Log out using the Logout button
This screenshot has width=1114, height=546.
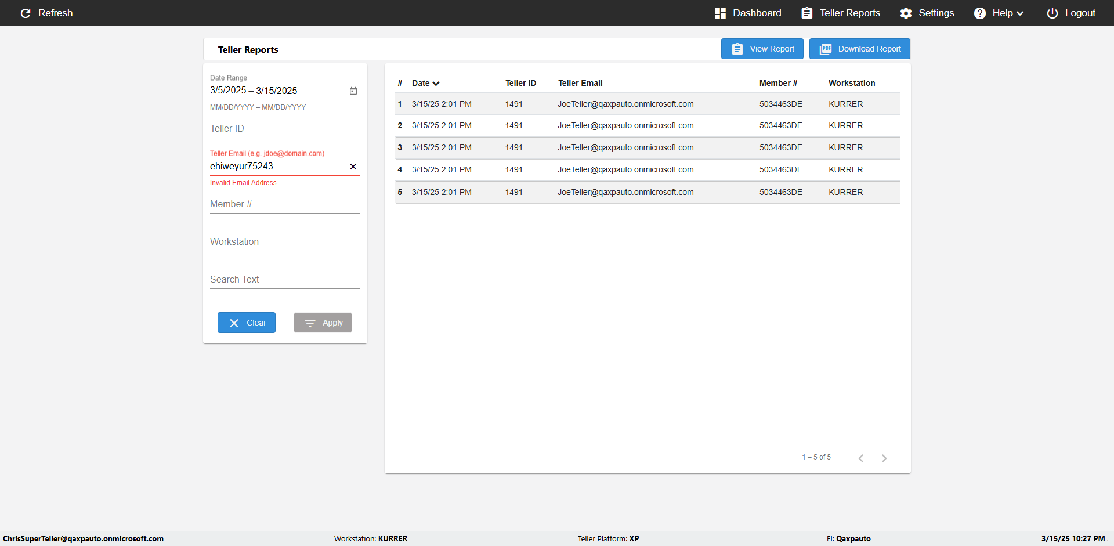coord(1071,13)
